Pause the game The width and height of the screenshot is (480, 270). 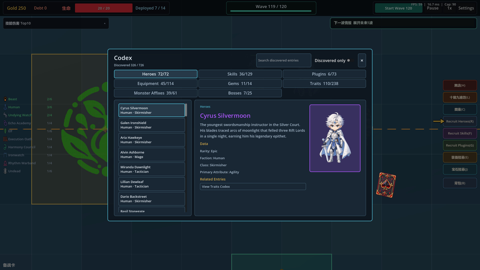coord(433,8)
